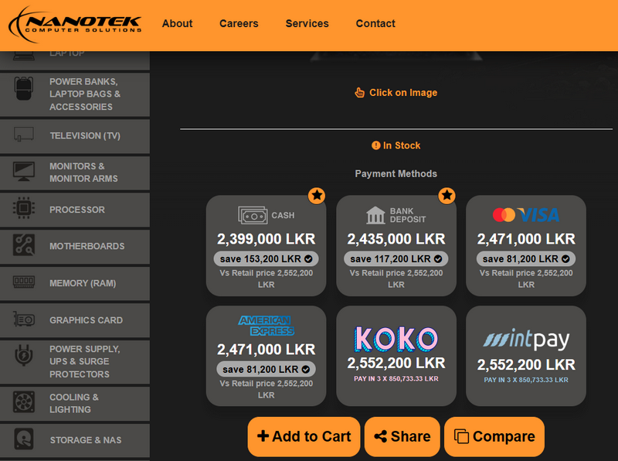This screenshot has width=618, height=461.
Task: Click the monitor icon in sidebar
Action: [24, 172]
